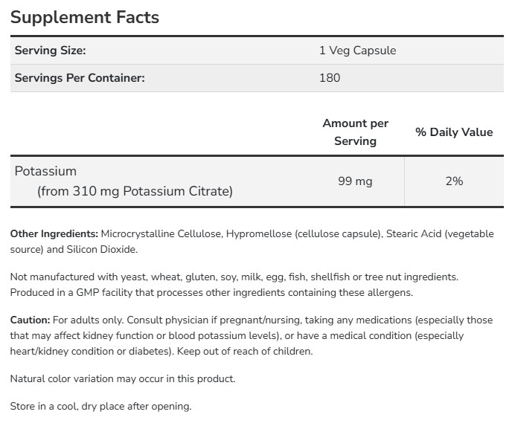
Task: Select the 1 Veg Capsule value
Action: [356, 51]
